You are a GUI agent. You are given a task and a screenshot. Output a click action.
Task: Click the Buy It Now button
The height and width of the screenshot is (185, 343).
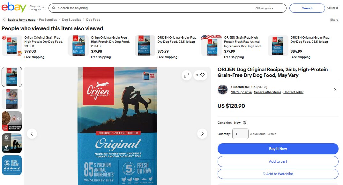point(278,149)
